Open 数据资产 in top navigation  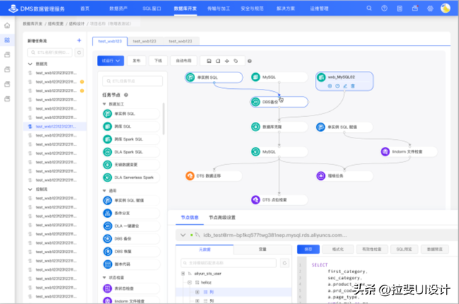click(x=118, y=9)
